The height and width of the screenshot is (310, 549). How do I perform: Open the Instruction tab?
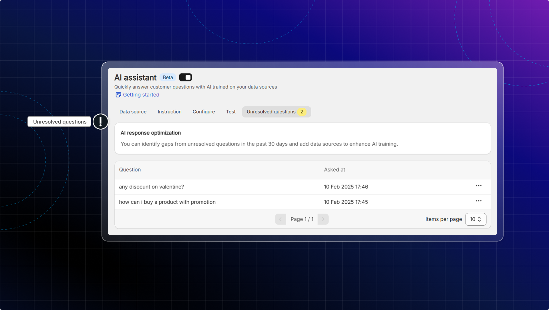point(169,112)
